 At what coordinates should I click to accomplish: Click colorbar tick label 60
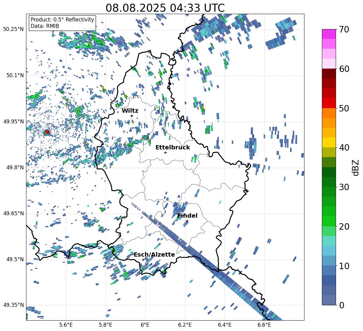tap(344, 69)
